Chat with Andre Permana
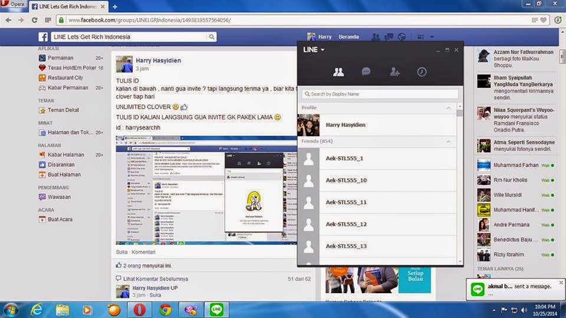Viewport: 566px width, 318px height. coord(516,225)
